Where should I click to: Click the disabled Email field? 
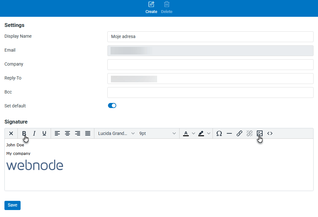[210, 51]
